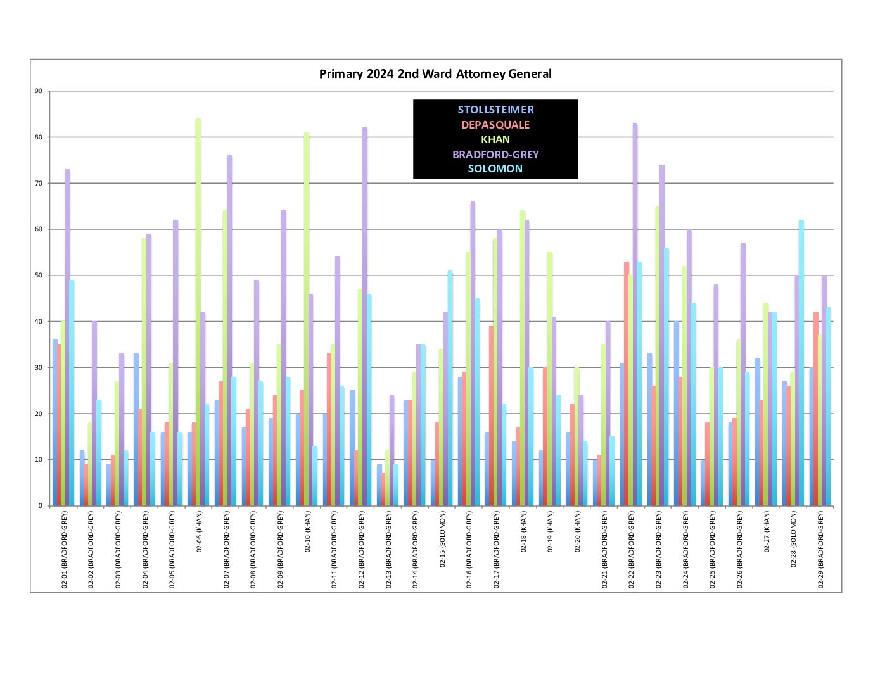
Task: Select the "02-18 (KHAN)" axis label
Action: 523,532
